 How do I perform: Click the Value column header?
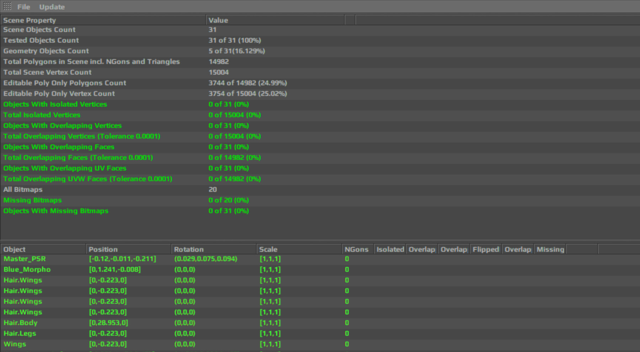(x=275, y=20)
